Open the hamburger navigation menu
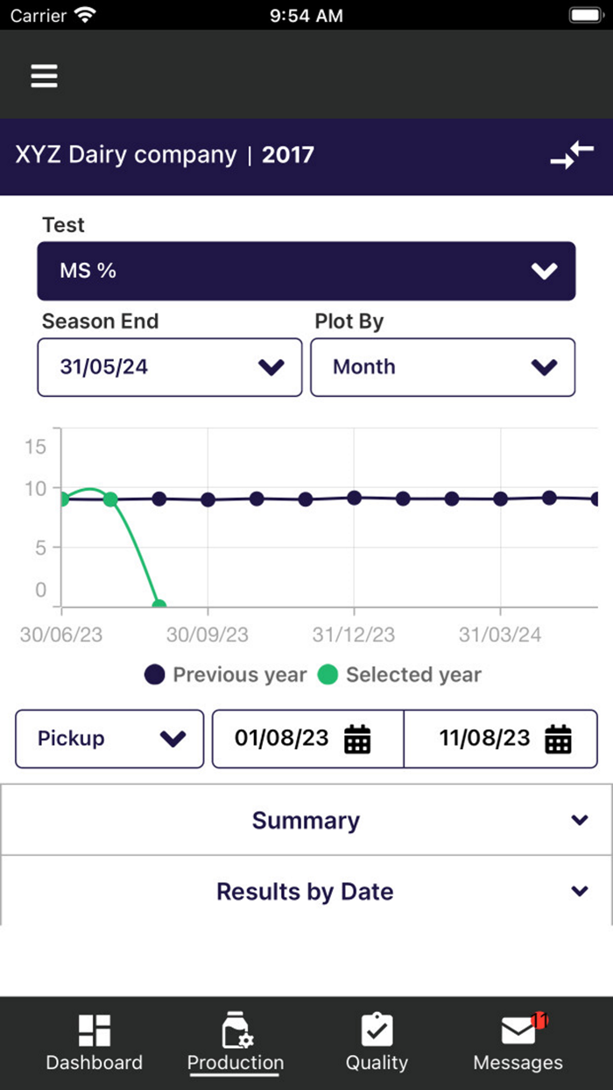This screenshot has width=613, height=1090. [x=44, y=75]
